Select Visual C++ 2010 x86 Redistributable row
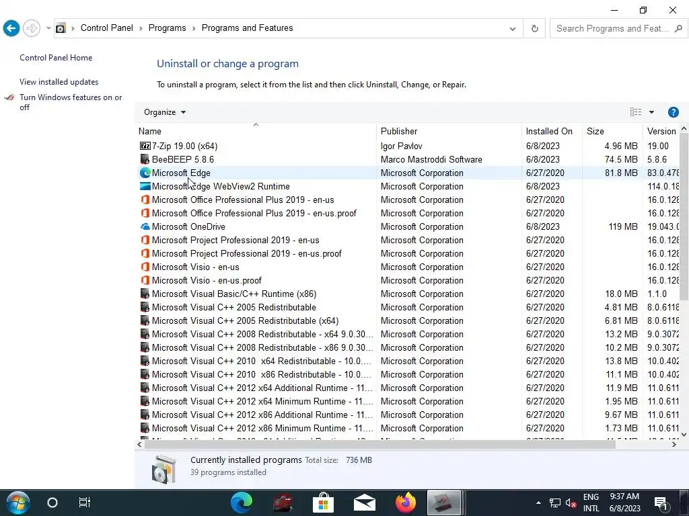This screenshot has width=689, height=516. click(408, 375)
